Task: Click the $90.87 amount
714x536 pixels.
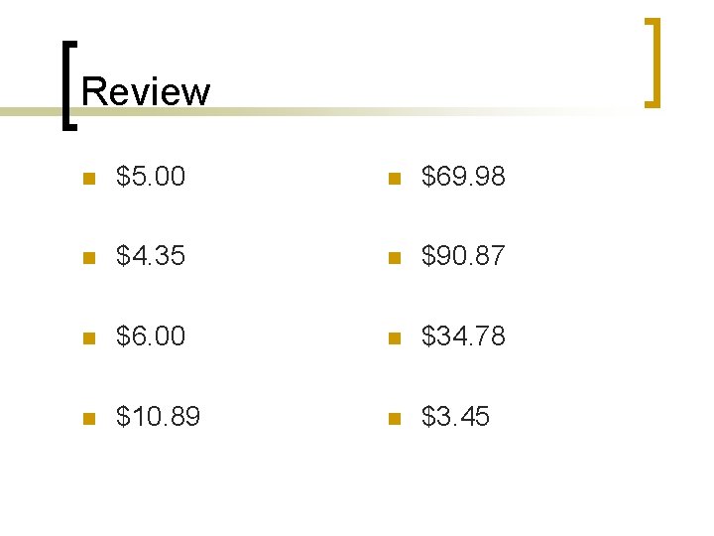Action: point(463,255)
